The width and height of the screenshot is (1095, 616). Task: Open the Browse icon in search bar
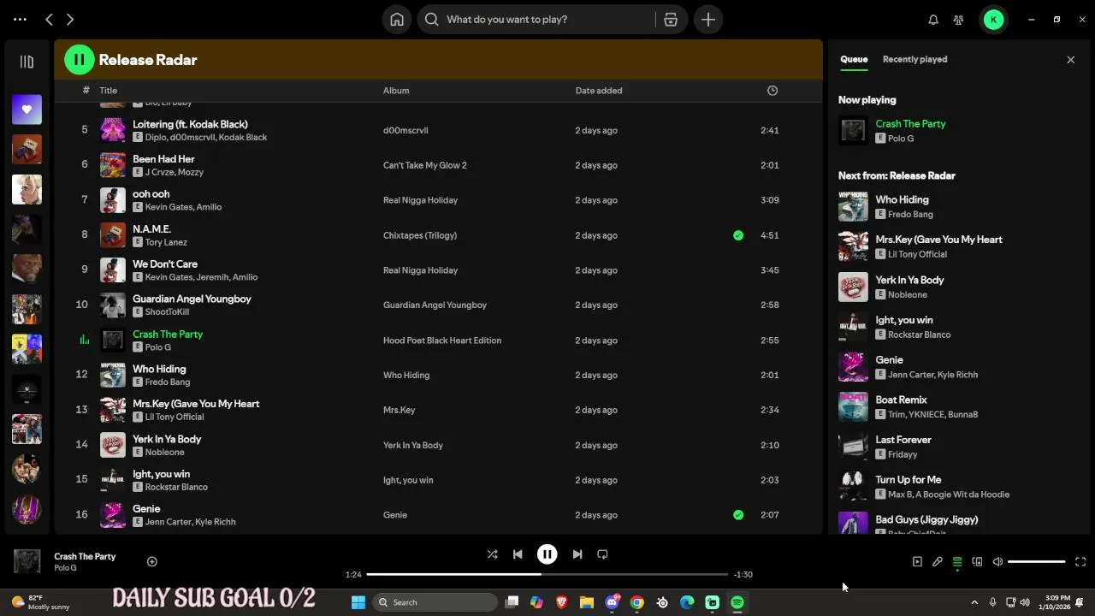pyautogui.click(x=671, y=19)
